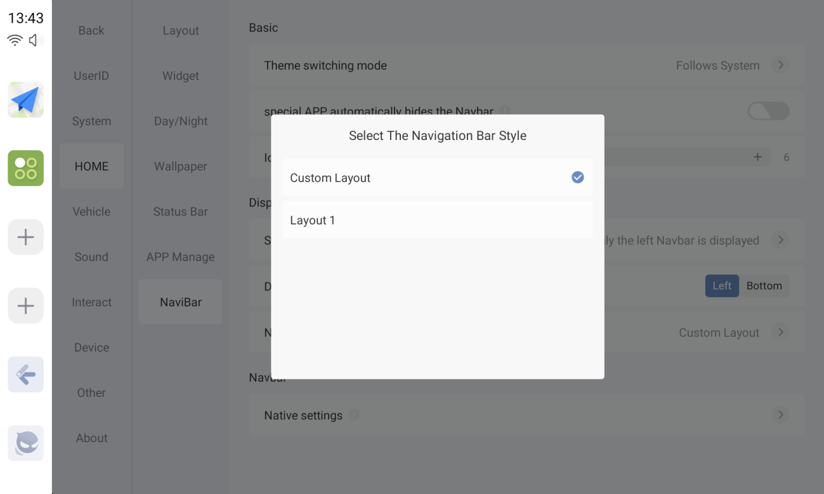Click the 13:43 clock display

point(26,18)
